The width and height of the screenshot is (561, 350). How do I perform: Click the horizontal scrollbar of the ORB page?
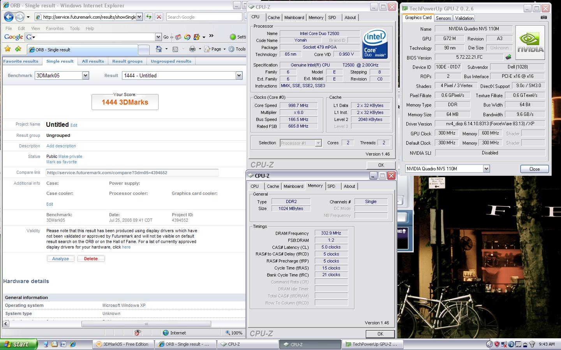[146, 324]
